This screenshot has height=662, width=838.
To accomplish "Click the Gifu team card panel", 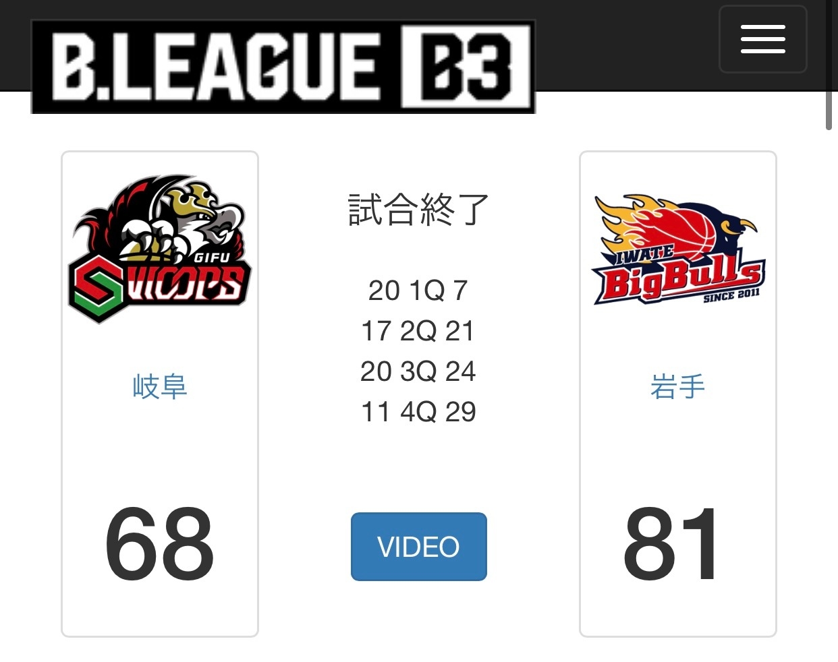I will pyautogui.click(x=160, y=394).
